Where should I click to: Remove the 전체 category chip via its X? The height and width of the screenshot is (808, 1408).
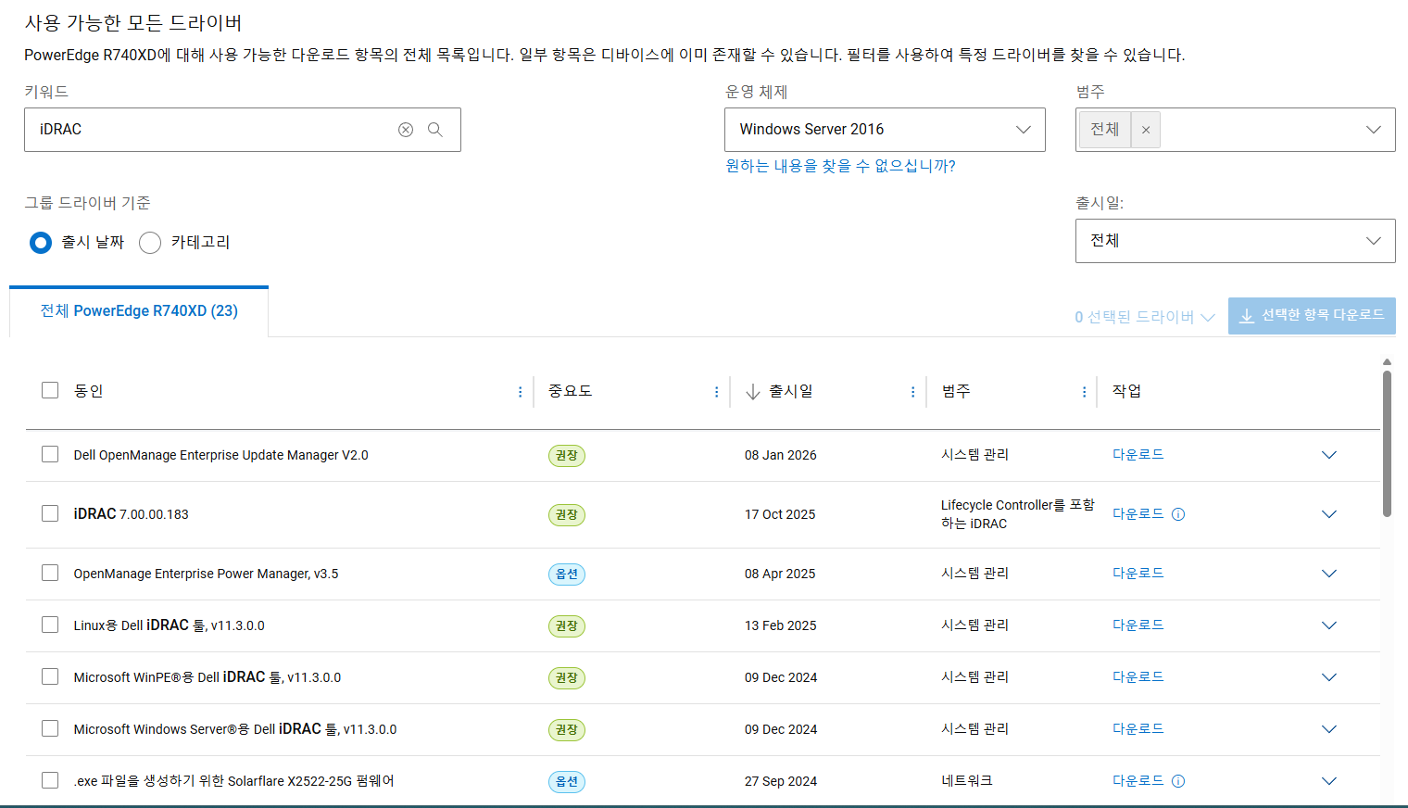tap(1146, 130)
